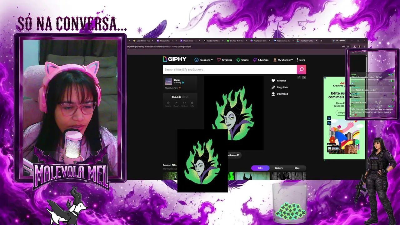Click the 'Magic lives here.' channel description
Image resolution: width=400 pixels, height=225 pixels.
coord(173,88)
